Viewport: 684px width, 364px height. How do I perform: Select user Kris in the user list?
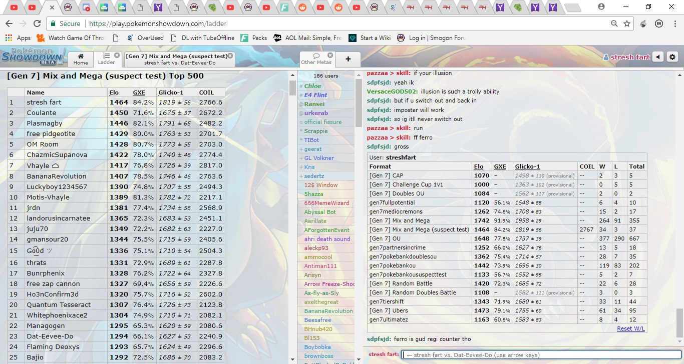point(309,167)
